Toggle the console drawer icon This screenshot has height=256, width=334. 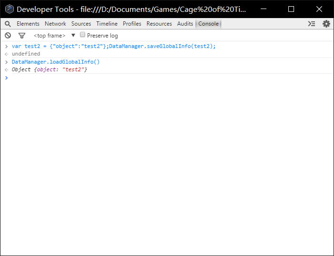(312, 24)
